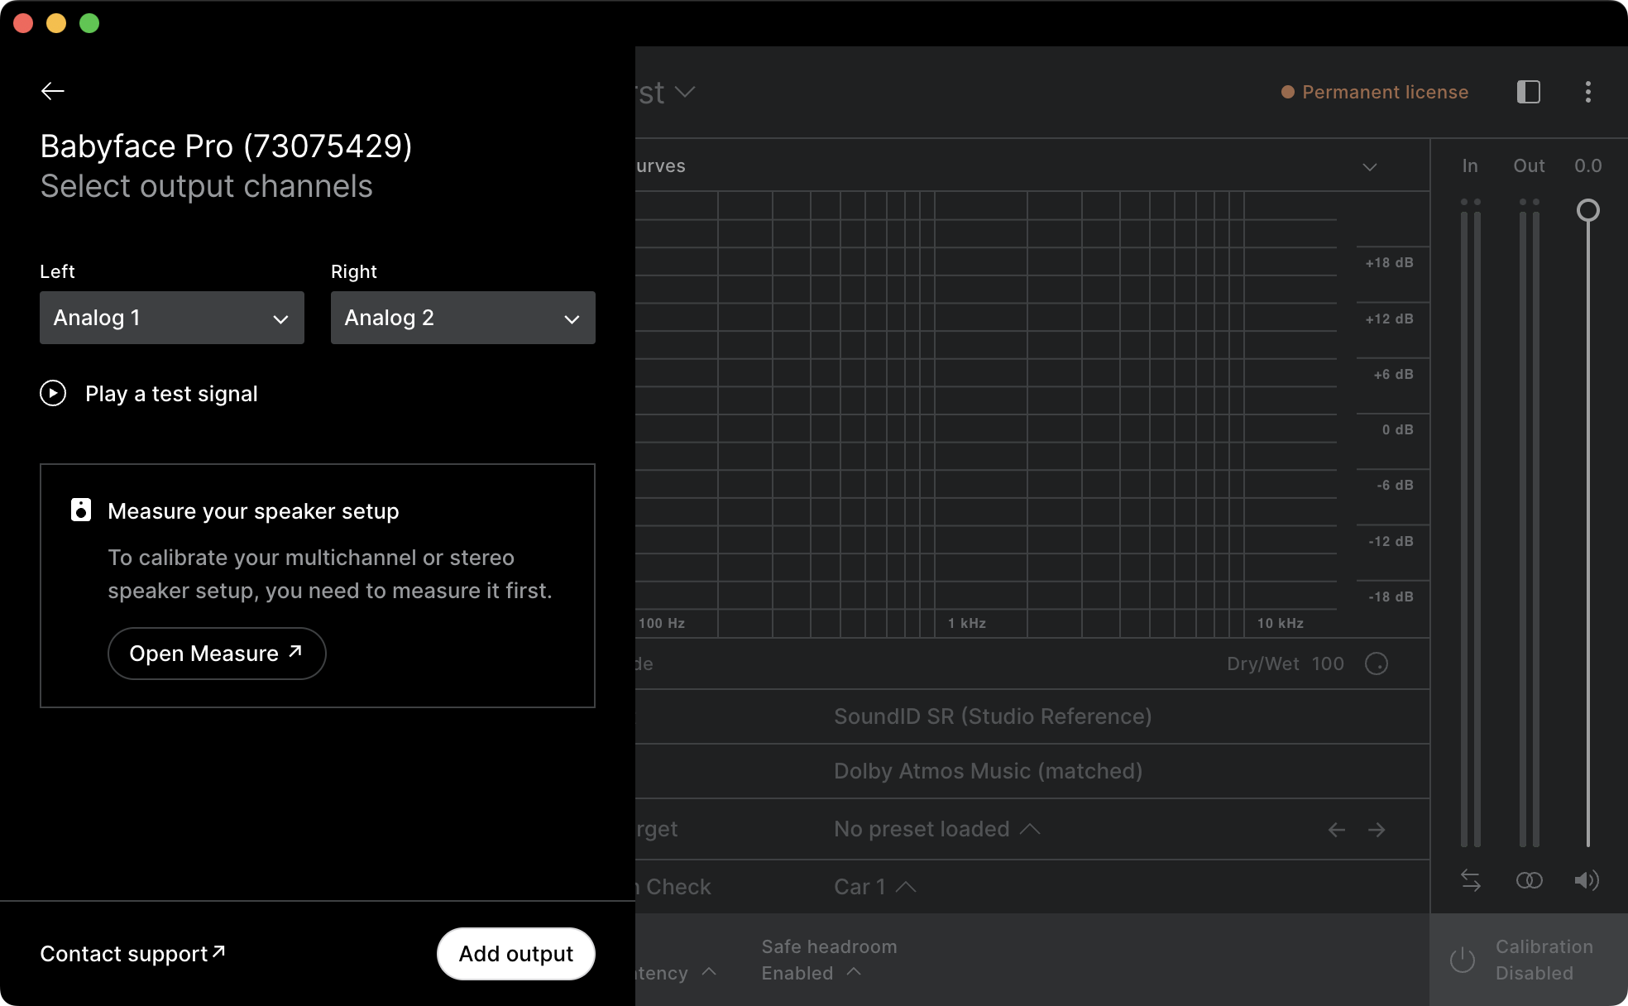1628x1006 pixels.
Task: Open the Right channel Analog 2 dropdown
Action: point(462,318)
